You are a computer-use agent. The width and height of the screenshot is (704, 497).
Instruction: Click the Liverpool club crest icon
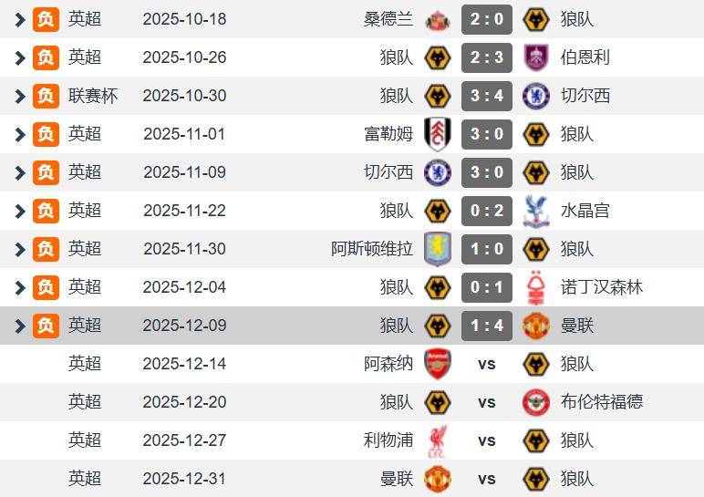click(x=438, y=440)
